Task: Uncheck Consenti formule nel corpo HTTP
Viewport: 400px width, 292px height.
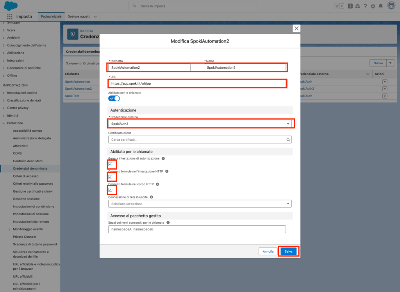Action: click(x=110, y=190)
